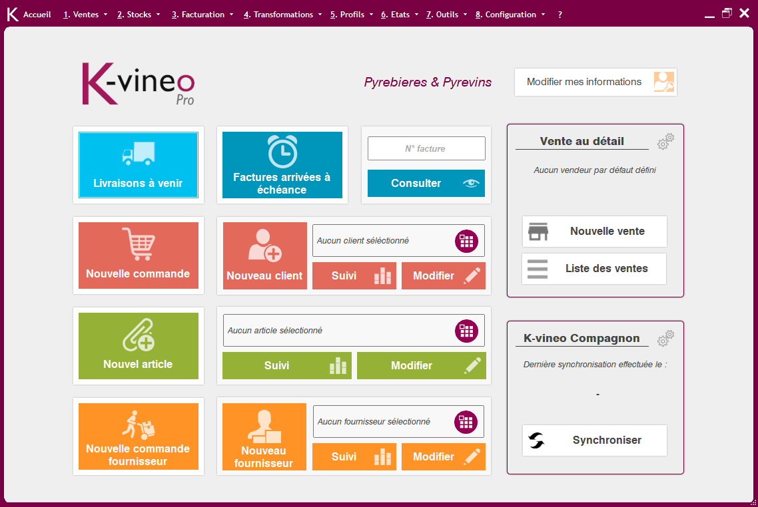This screenshot has height=507, width=758.
Task: Expand Outils menu dropdown arrow
Action: point(466,15)
